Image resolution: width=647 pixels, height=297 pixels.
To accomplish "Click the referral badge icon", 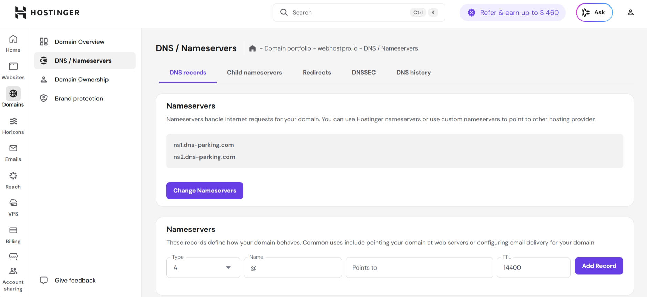I will [472, 12].
